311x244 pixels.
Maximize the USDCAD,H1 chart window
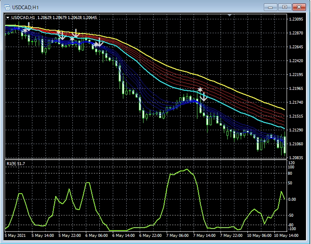pos(285,7)
